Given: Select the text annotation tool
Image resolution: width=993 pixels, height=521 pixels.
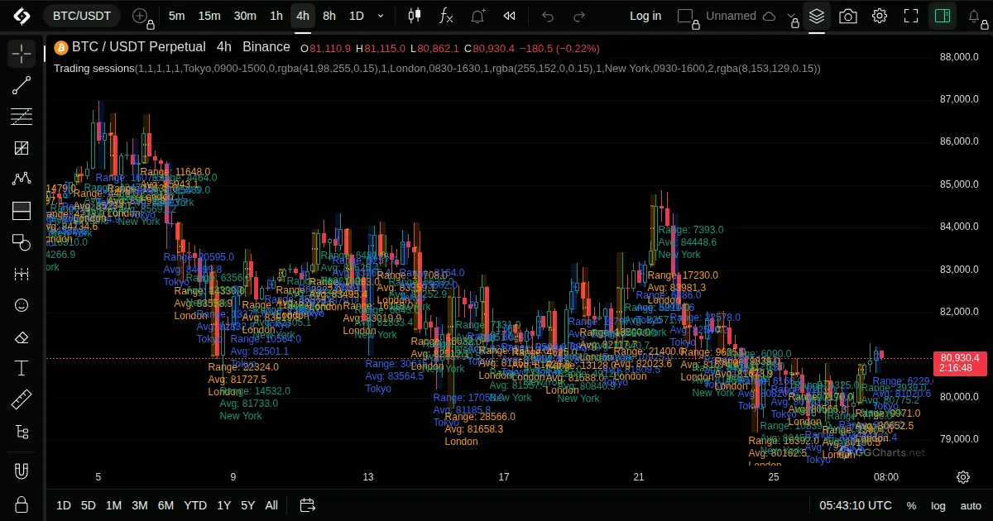Looking at the screenshot, I should pyautogui.click(x=22, y=368).
